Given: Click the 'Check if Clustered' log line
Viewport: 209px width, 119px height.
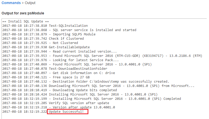Looking at the screenshot, I should (x=43, y=39).
